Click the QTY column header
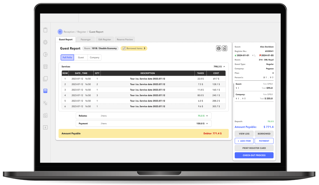 point(97,73)
